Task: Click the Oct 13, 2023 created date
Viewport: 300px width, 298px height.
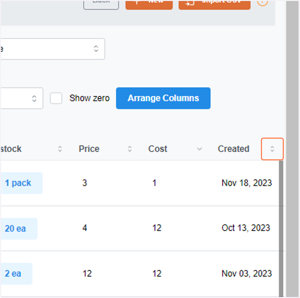Action: point(246,228)
